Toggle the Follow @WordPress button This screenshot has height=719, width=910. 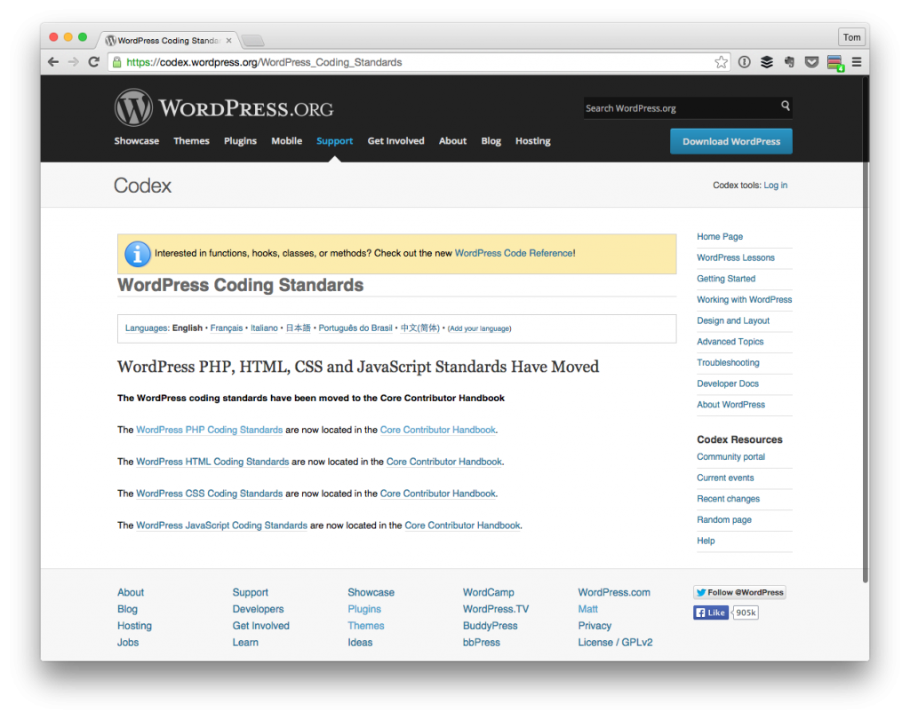(x=739, y=592)
